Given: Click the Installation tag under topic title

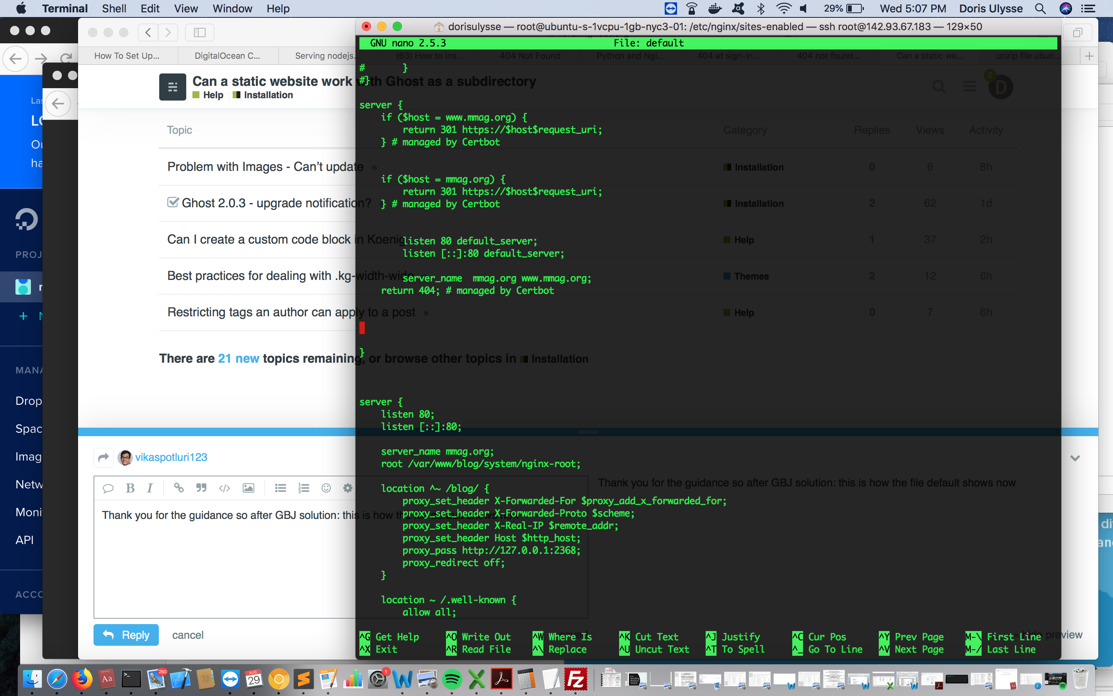Looking at the screenshot, I should coord(263,95).
